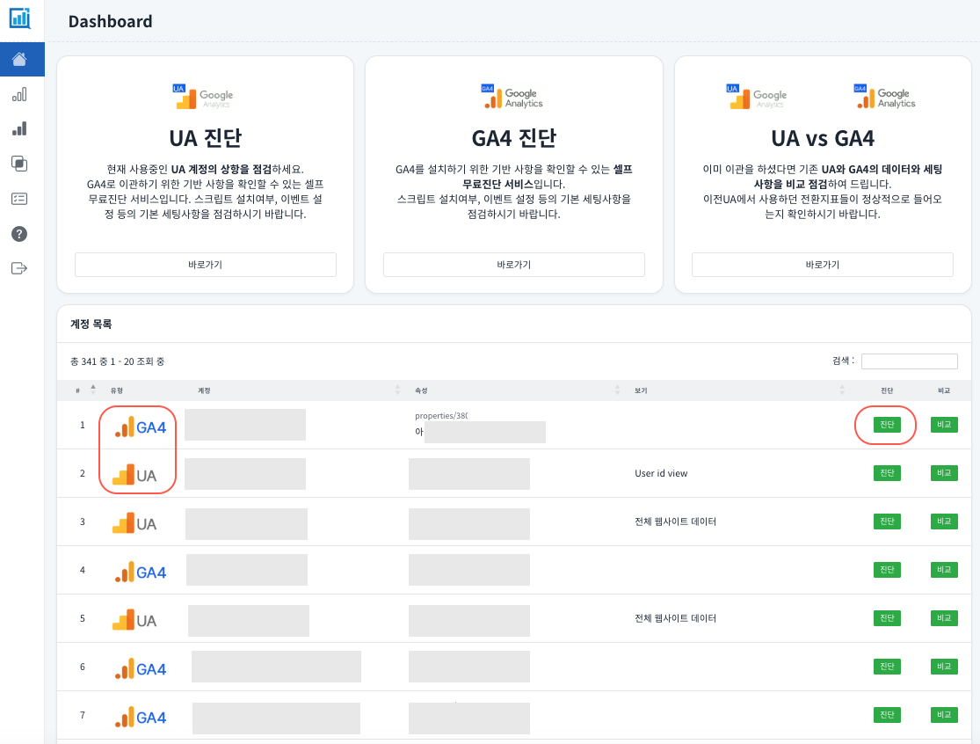The height and width of the screenshot is (744, 980).
Task: Click the GA4 logo in UA vs GA4 card
Action: pyautogui.click(x=884, y=97)
